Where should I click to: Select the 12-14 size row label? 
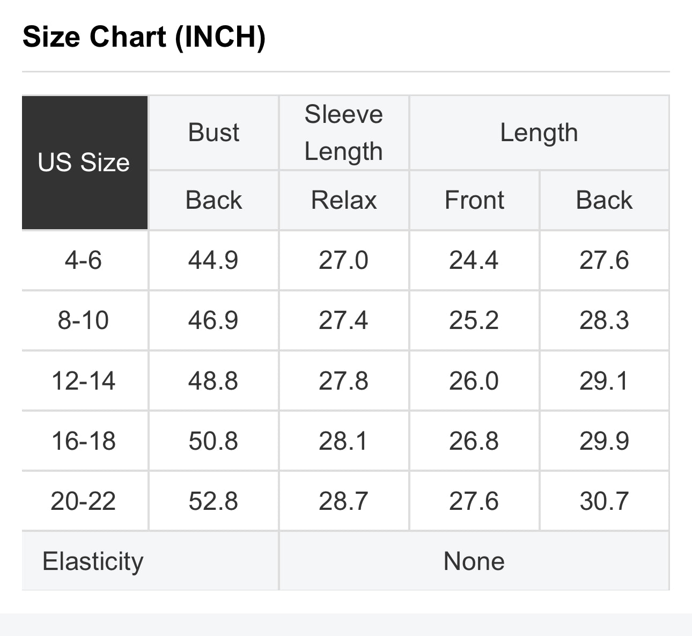pyautogui.click(x=84, y=381)
